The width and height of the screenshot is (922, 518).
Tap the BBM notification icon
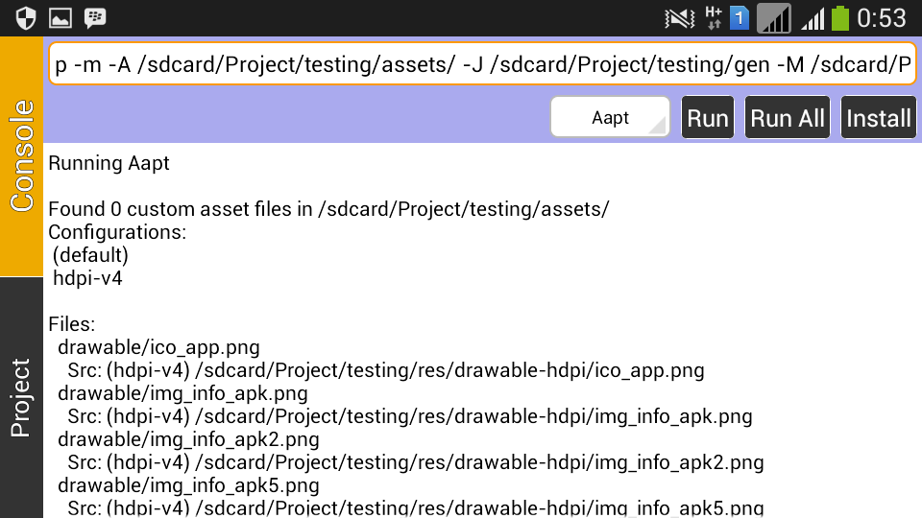click(94, 17)
